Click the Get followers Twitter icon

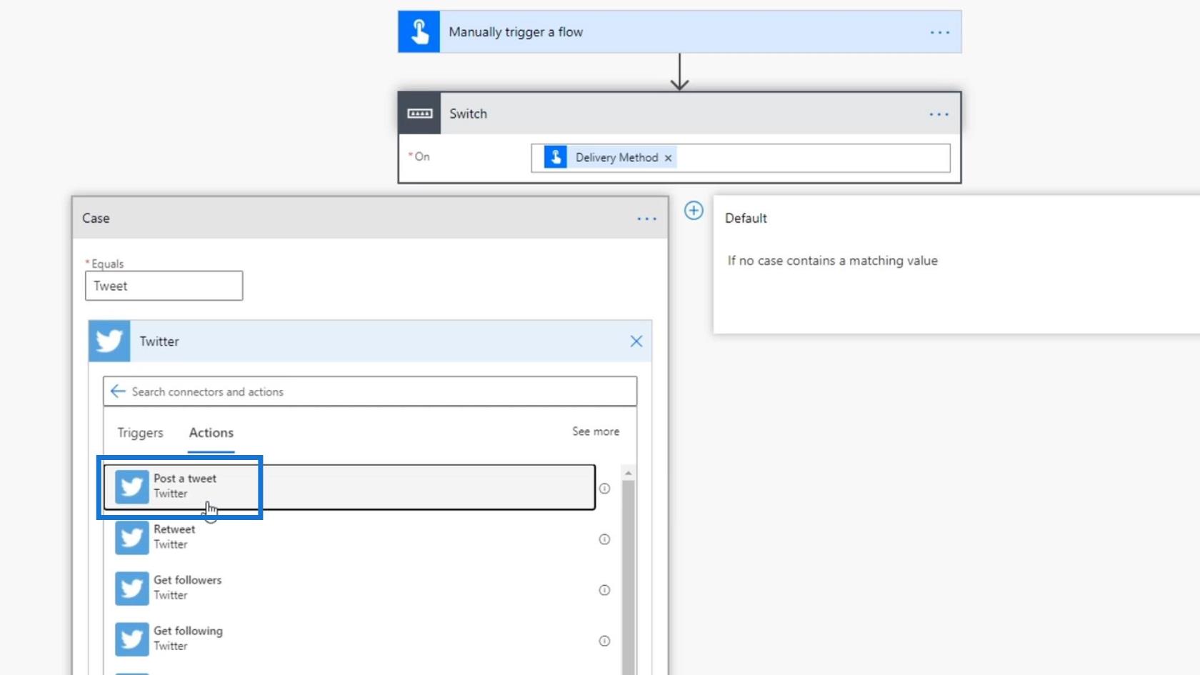[132, 589]
